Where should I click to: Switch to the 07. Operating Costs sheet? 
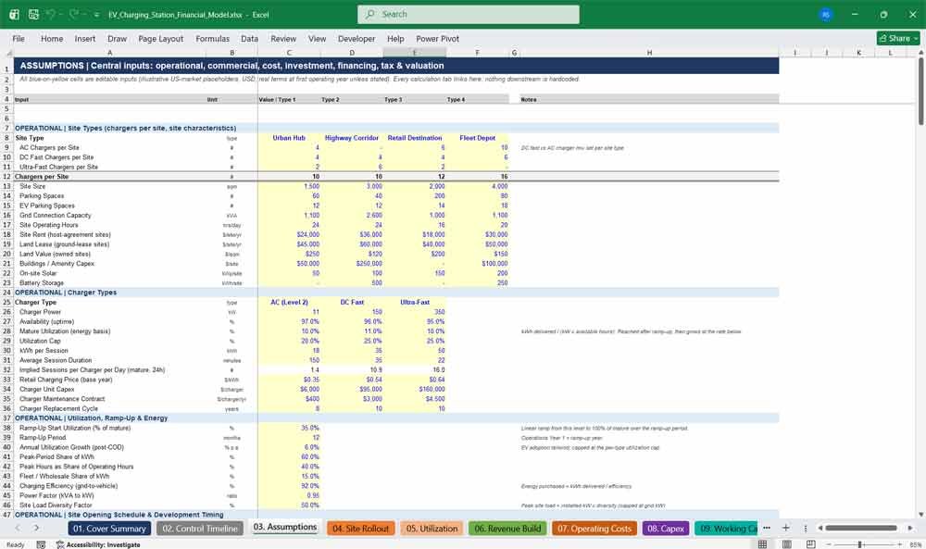point(594,529)
